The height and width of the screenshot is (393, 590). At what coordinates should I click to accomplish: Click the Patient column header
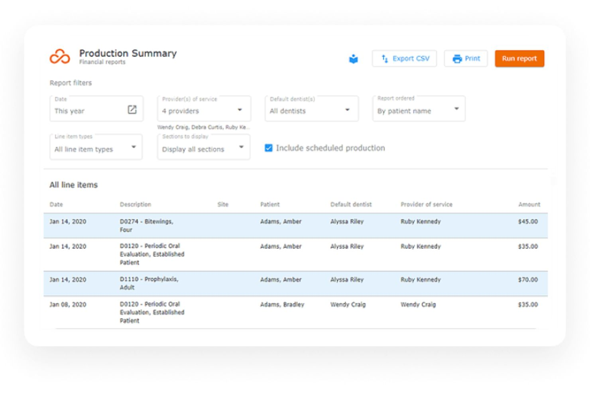point(270,204)
